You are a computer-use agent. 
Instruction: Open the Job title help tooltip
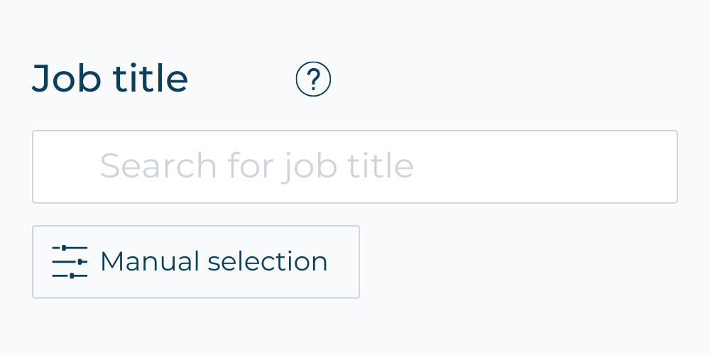(x=313, y=80)
